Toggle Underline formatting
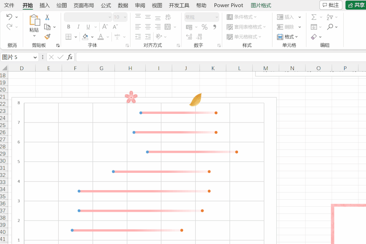Image resolution: width=366 pixels, height=244 pixels. click(88, 27)
